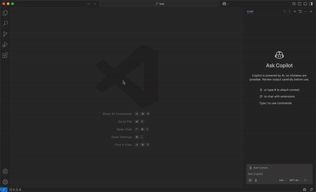Image resolution: width=316 pixels, height=192 pixels.
Task: Focus the Ask Copilot input field
Action: [279, 174]
